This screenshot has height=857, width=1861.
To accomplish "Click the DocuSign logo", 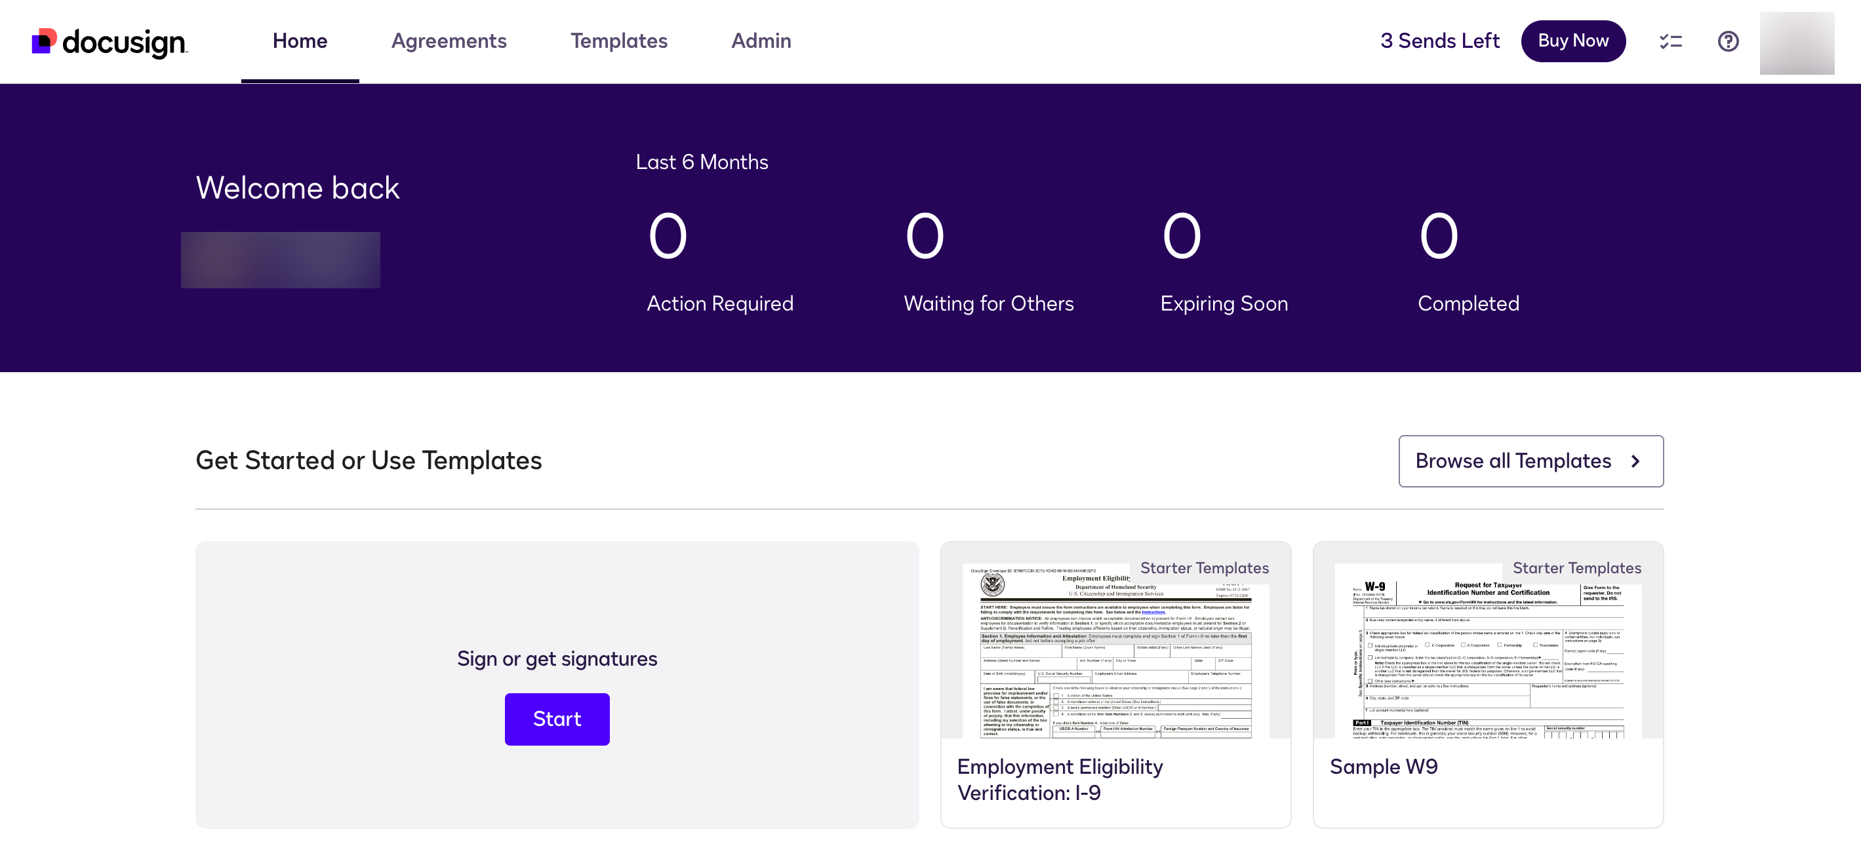I will (108, 41).
